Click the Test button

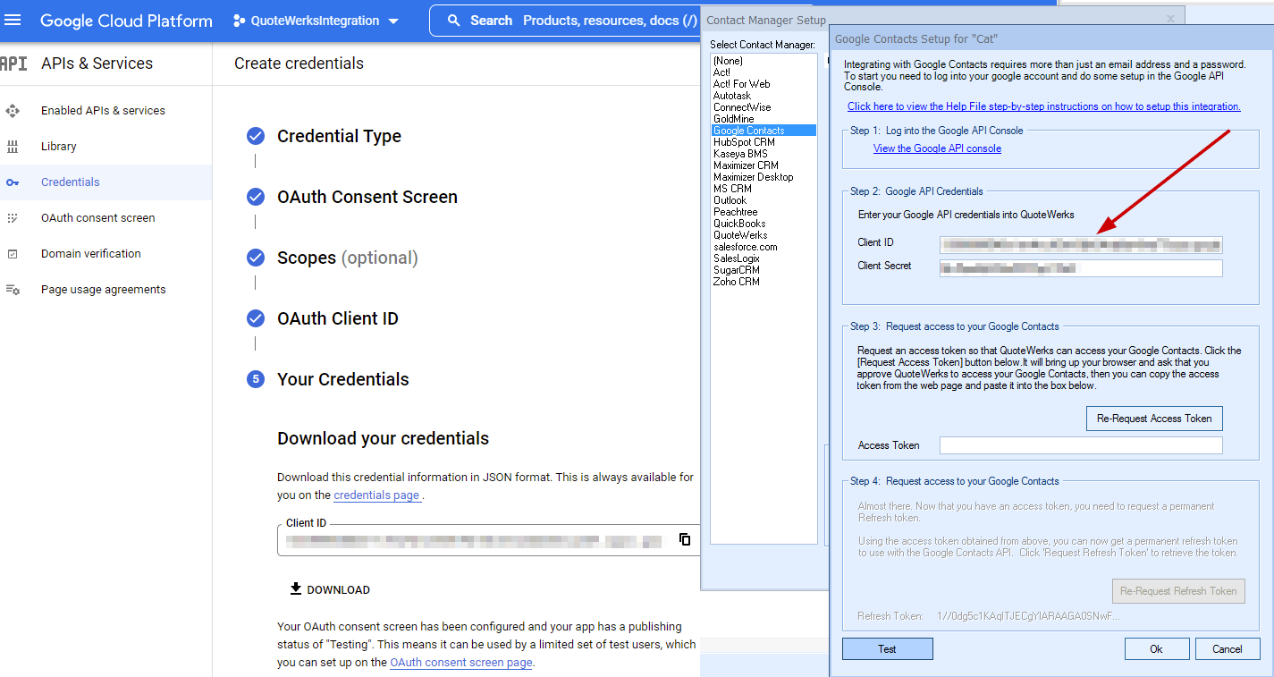pyautogui.click(x=887, y=649)
